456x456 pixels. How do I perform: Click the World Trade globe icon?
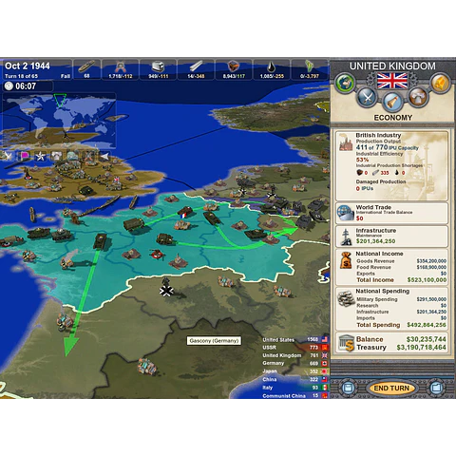(x=345, y=213)
